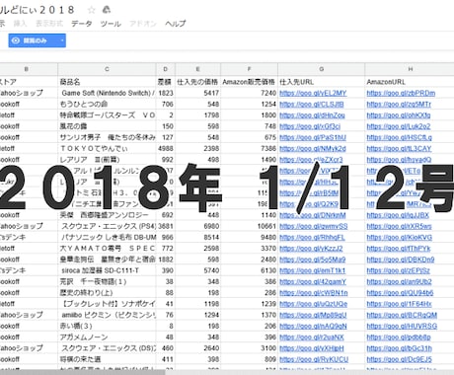Open the ツール menu
Viewport: 454px width, 375px height.
coord(111,24)
